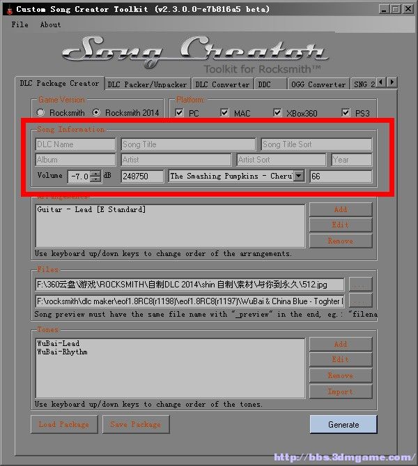Toggle the XBox360 platform checkbox

(277, 112)
